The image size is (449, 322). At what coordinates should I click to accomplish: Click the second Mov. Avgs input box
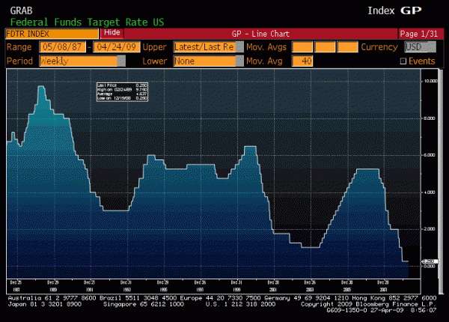pos(326,46)
